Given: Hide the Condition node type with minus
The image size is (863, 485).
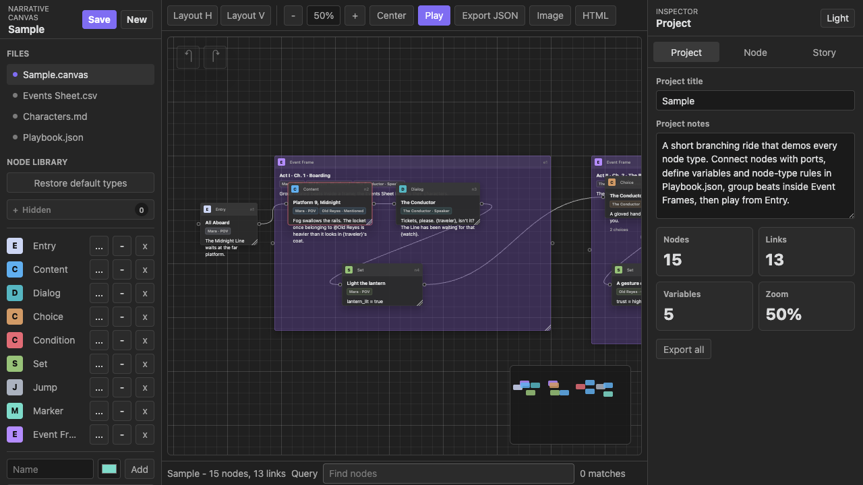Looking at the screenshot, I should [x=122, y=340].
